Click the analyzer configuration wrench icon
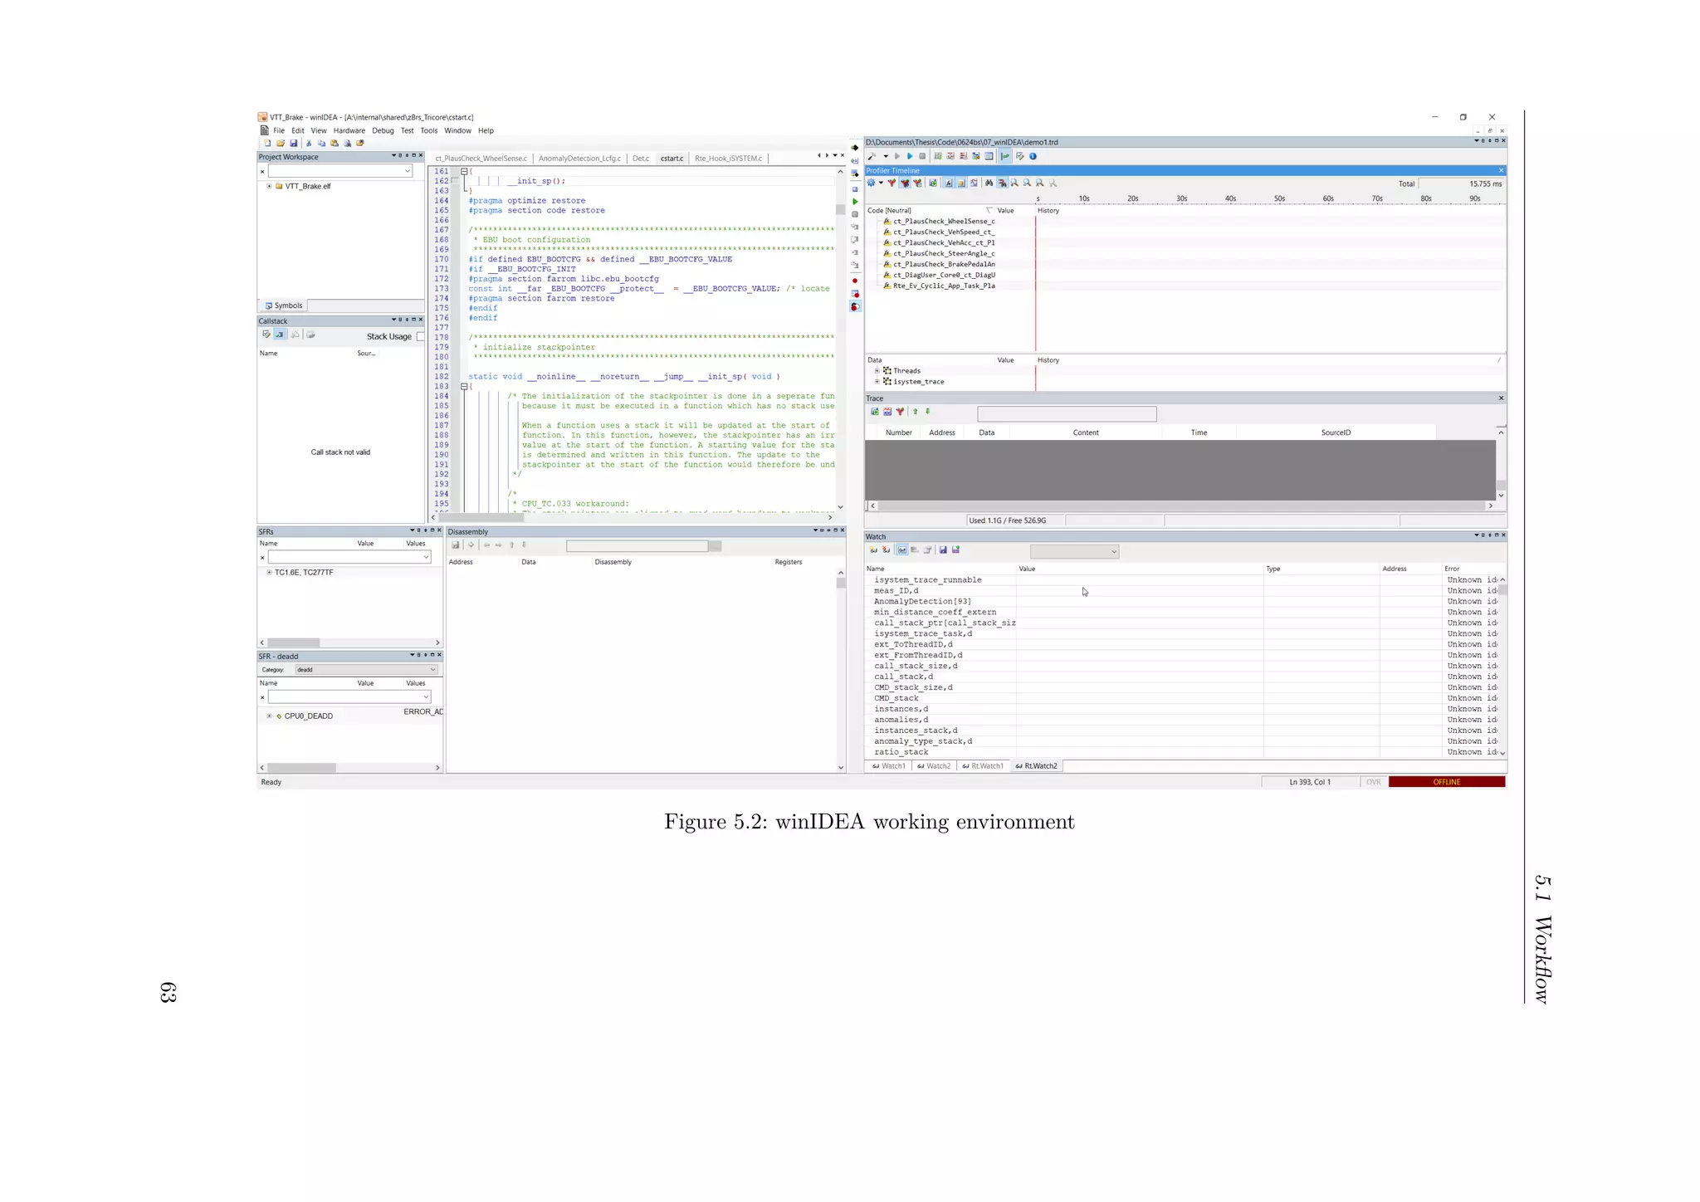1700x1202 pixels. point(872,156)
